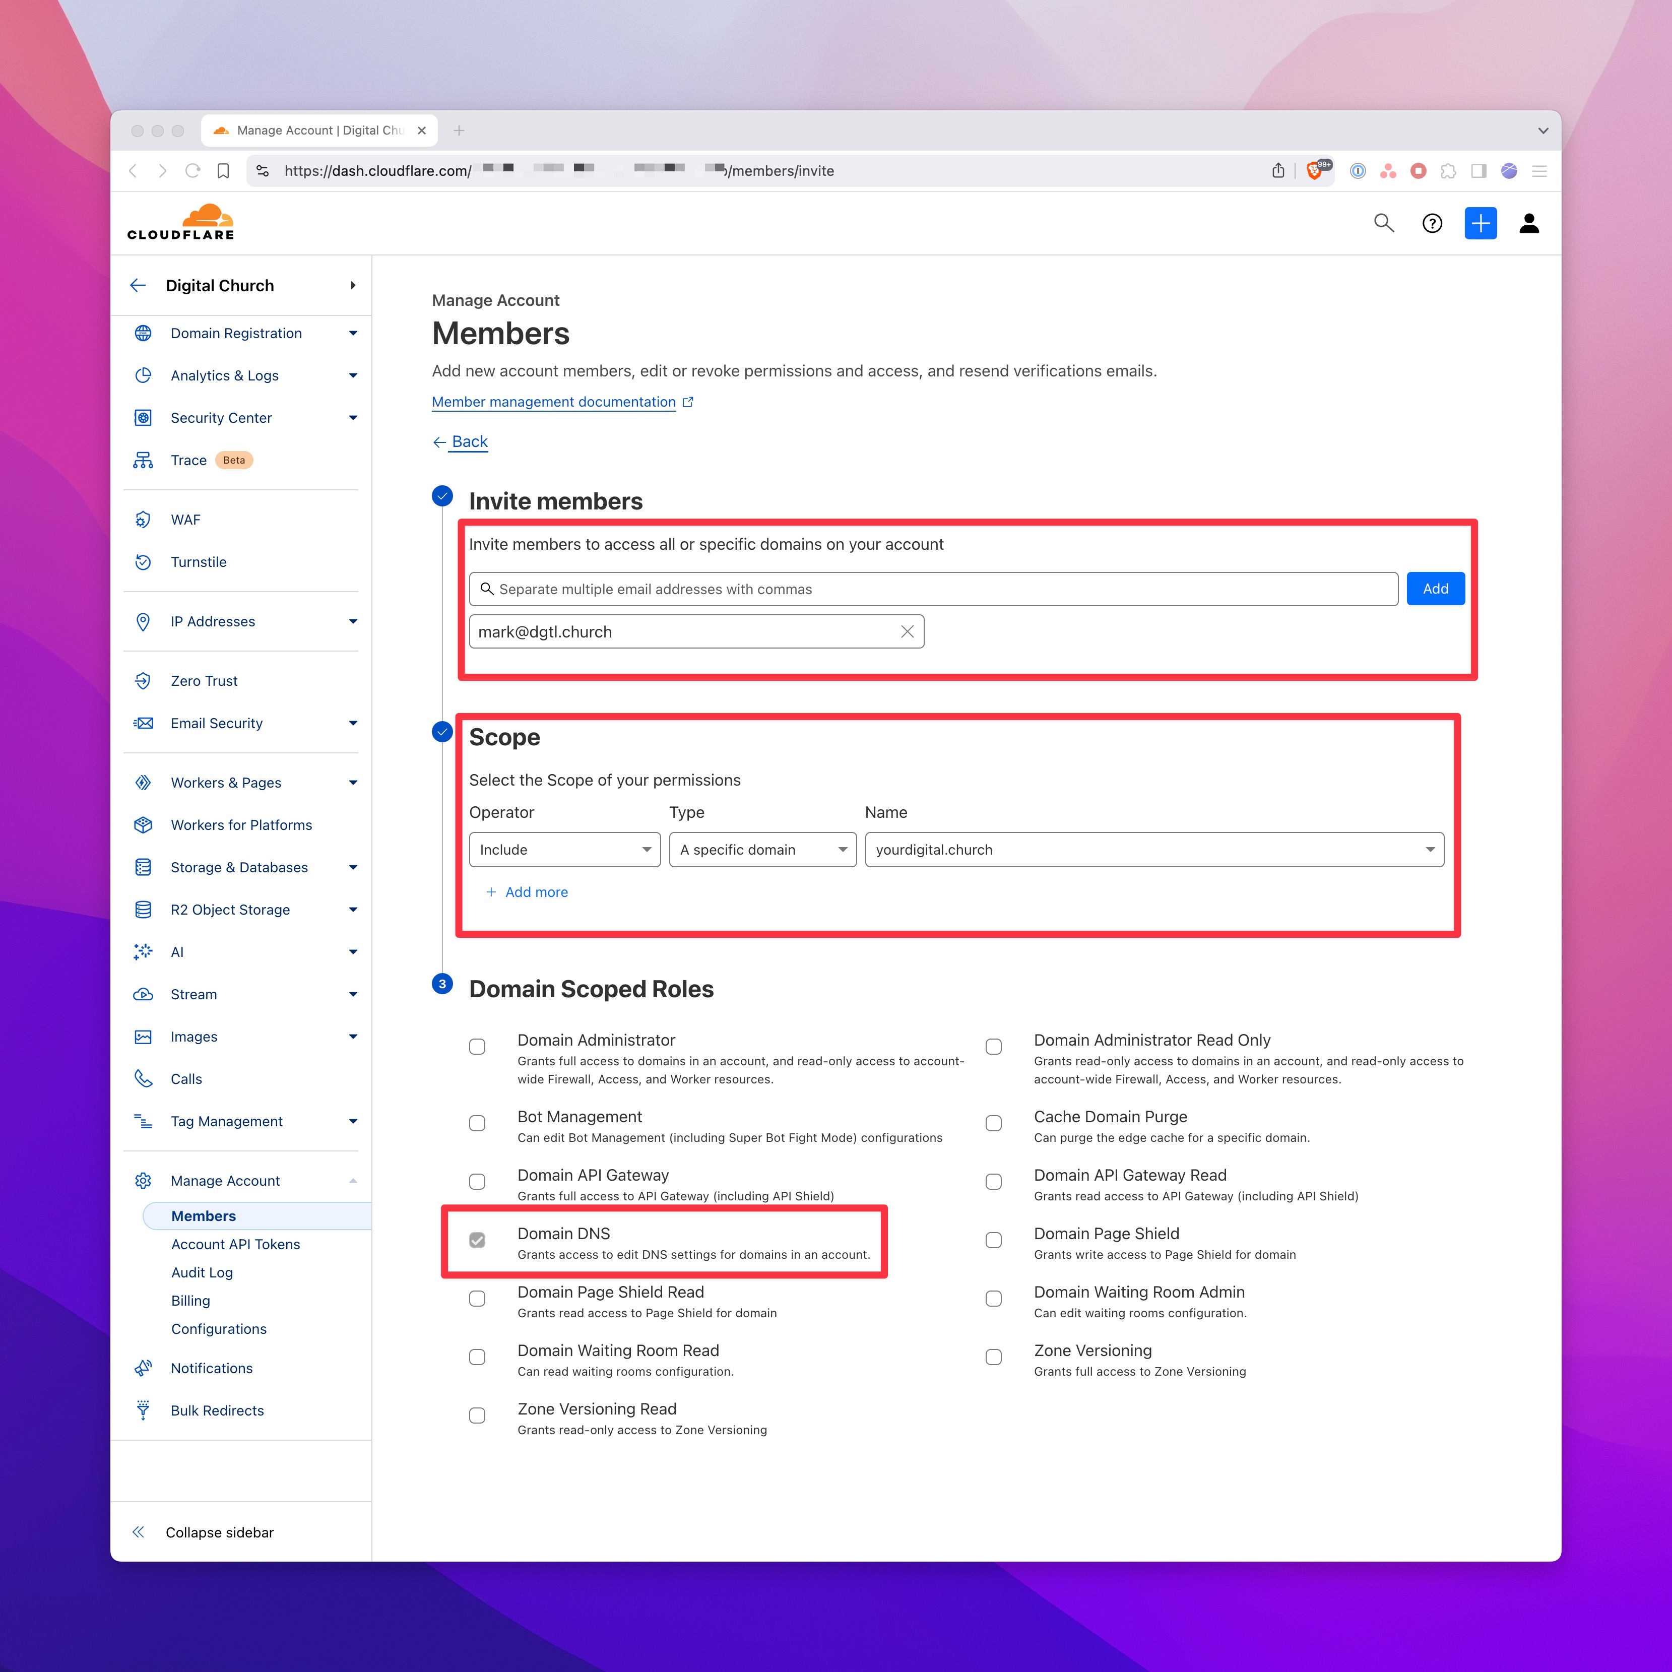Open a new browser tab
Screen dimensions: 1672x1672
coord(459,131)
